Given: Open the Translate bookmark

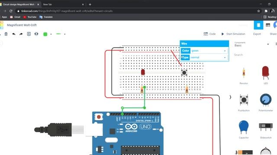Looking at the screenshot, I should (x=46, y=17).
